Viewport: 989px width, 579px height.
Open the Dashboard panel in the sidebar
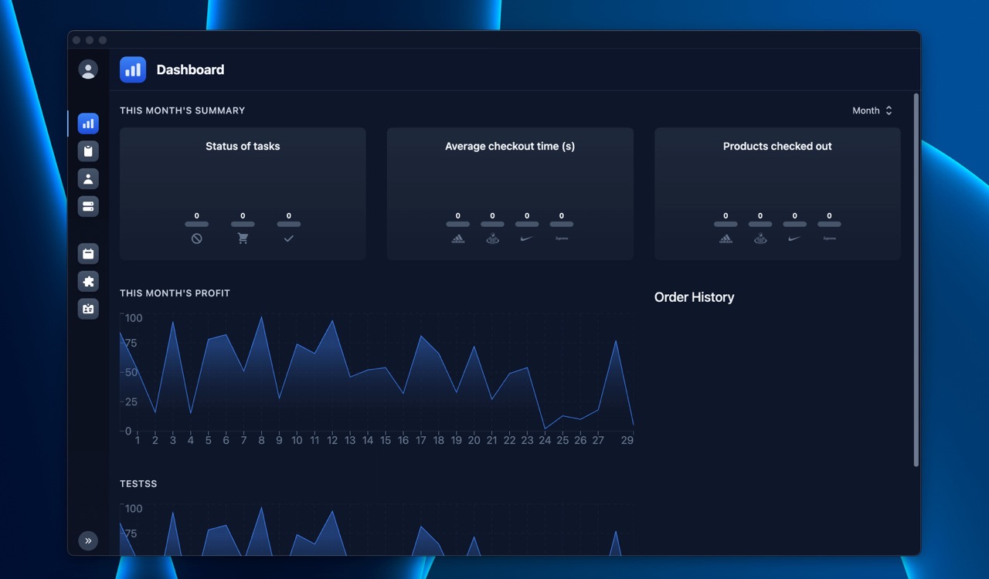88,124
